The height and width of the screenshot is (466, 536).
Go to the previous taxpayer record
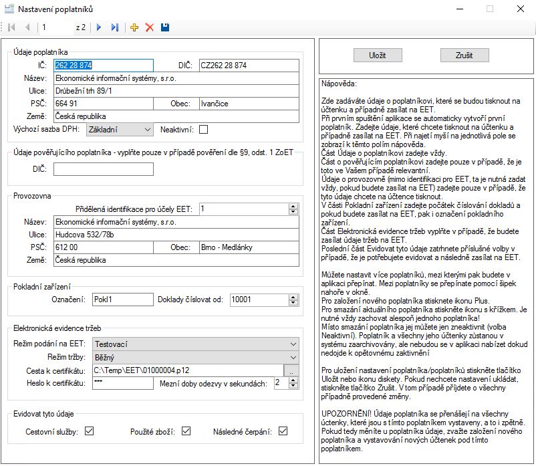point(27,27)
